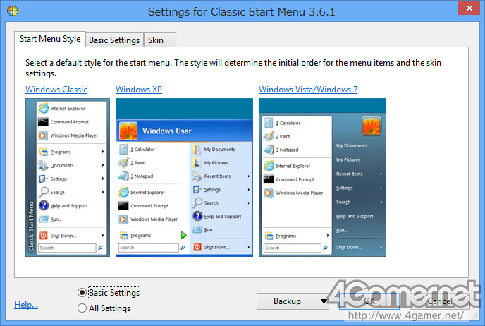Switch to the Basic Settings tab
This screenshot has height=326, width=485.
[114, 40]
